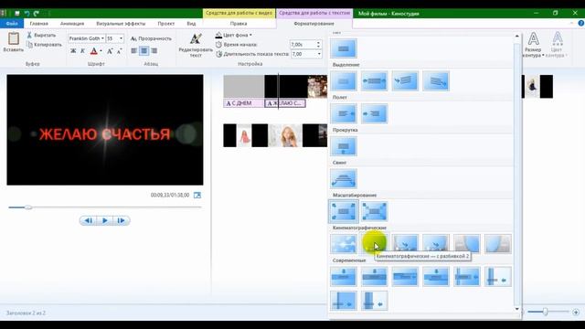Choose the first Выделение text effect
Viewport: 585px width, 329px height.
[344, 81]
